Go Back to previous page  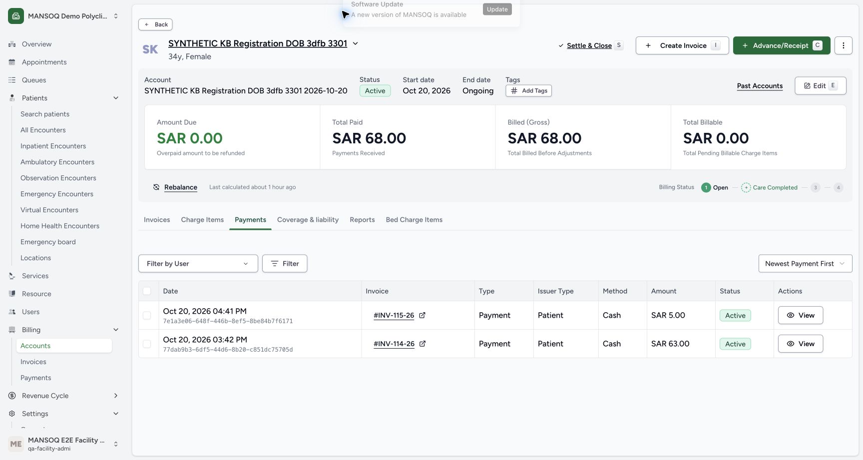pos(155,24)
